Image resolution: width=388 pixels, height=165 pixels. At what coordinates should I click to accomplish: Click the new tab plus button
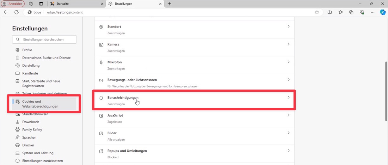169,4
